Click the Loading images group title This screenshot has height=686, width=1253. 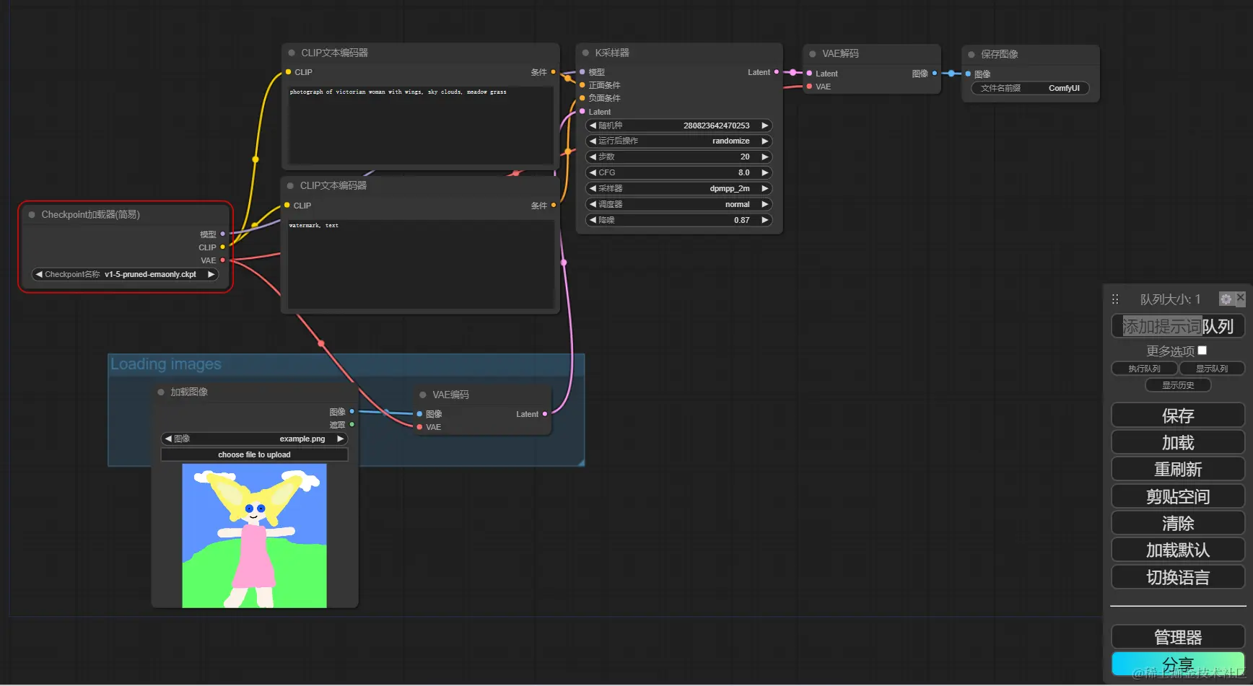166,364
